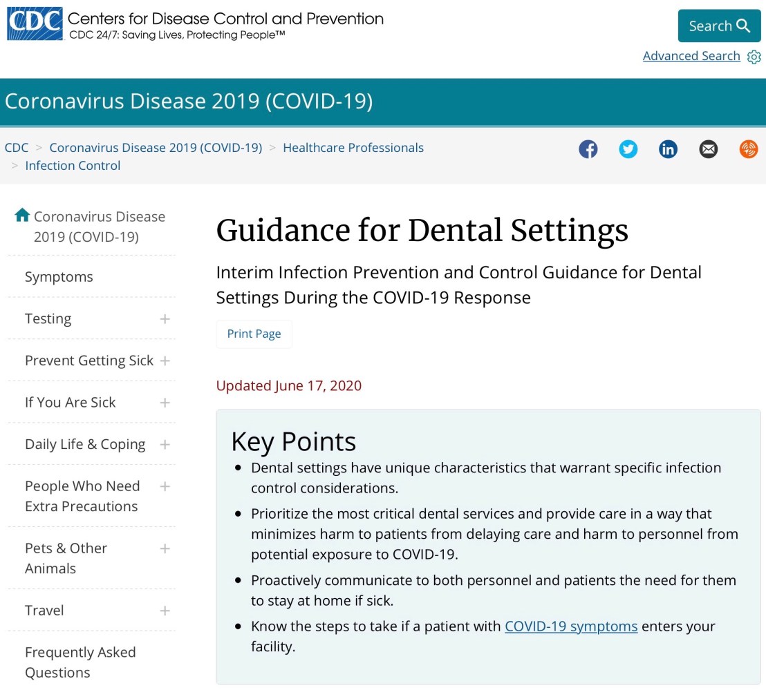Expand the Travel sidebar section

(165, 611)
